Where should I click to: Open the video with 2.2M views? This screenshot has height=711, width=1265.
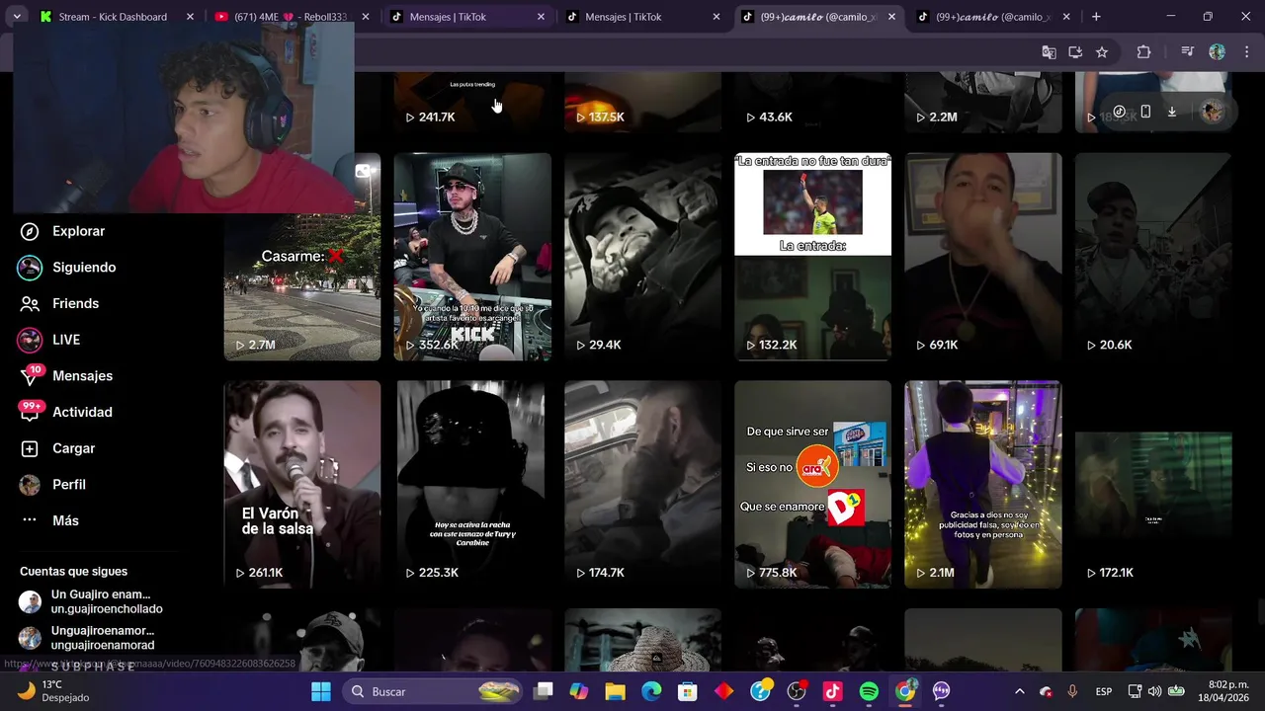coord(983,102)
